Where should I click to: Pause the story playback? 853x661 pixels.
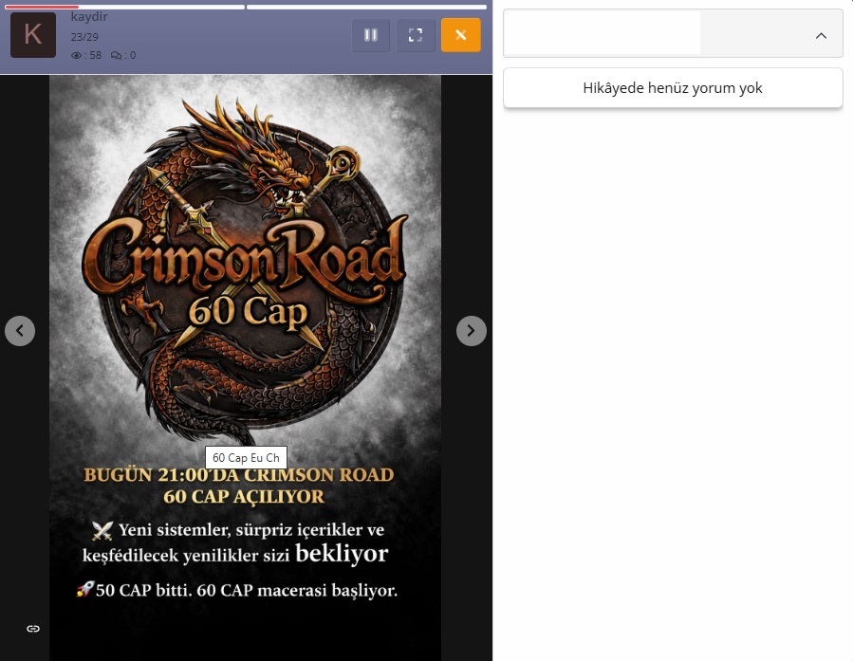[x=371, y=35]
